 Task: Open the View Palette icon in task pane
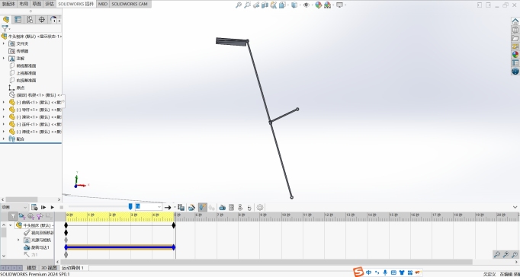click(x=515, y=46)
